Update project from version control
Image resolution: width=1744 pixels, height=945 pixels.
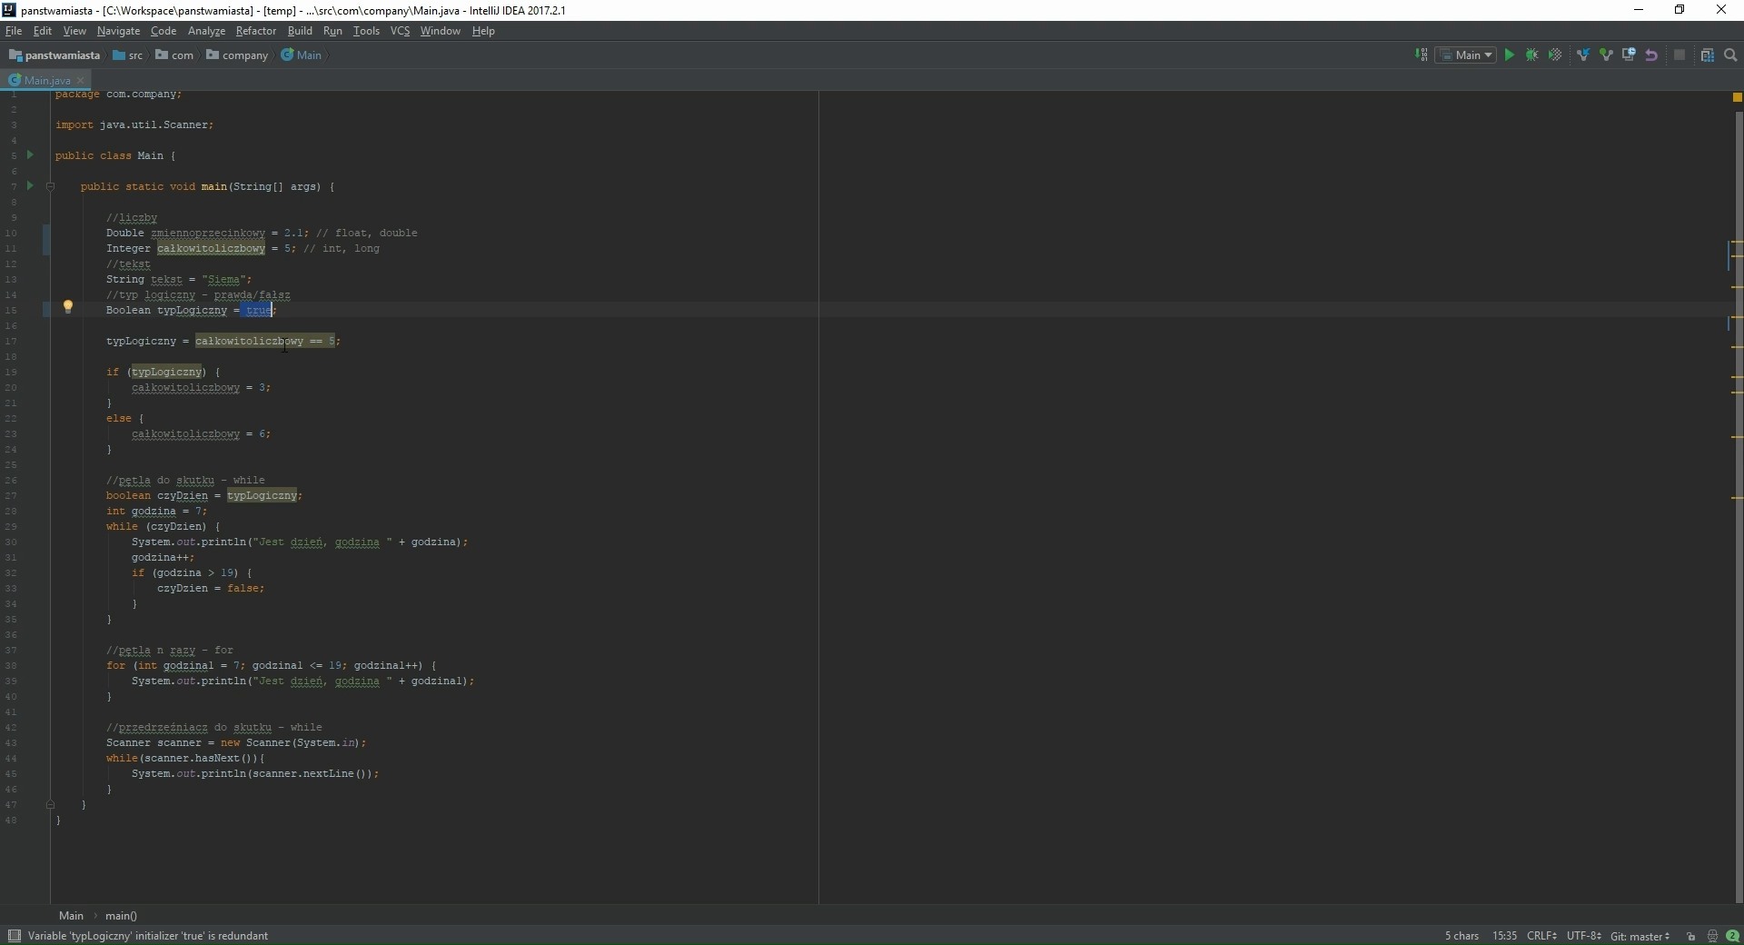[1584, 55]
